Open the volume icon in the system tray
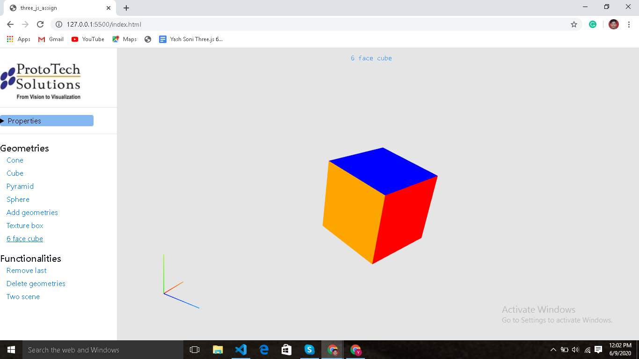 click(575, 349)
